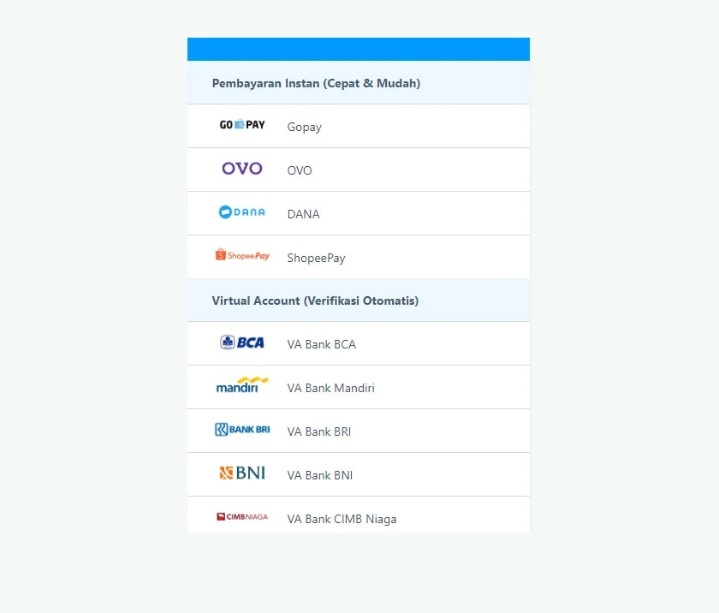Viewport: 719px width, 613px height.
Task: Click the Bank BRI logo
Action: (242, 430)
